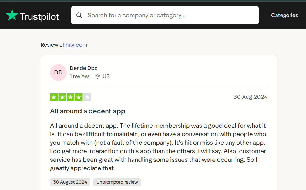
Task: Click the third green rating star
Action: click(71, 97)
